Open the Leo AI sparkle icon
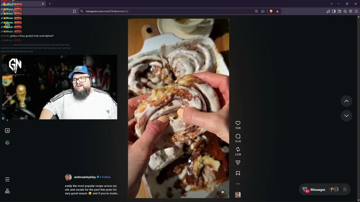This screenshot has width=360, height=202. point(345,11)
